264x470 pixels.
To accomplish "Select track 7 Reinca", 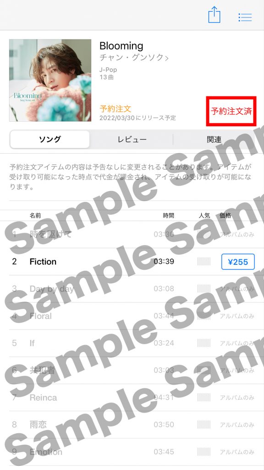I will tap(132, 398).
